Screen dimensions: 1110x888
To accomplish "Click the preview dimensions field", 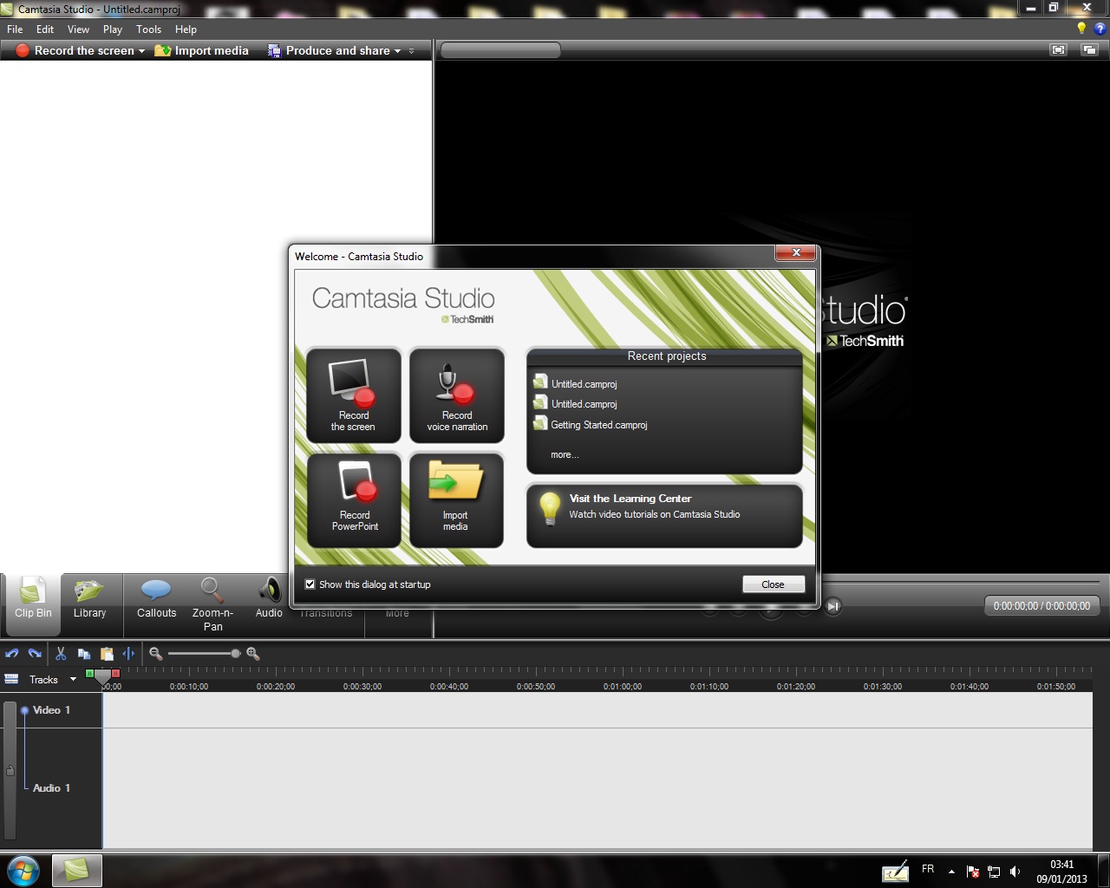I will tap(500, 50).
